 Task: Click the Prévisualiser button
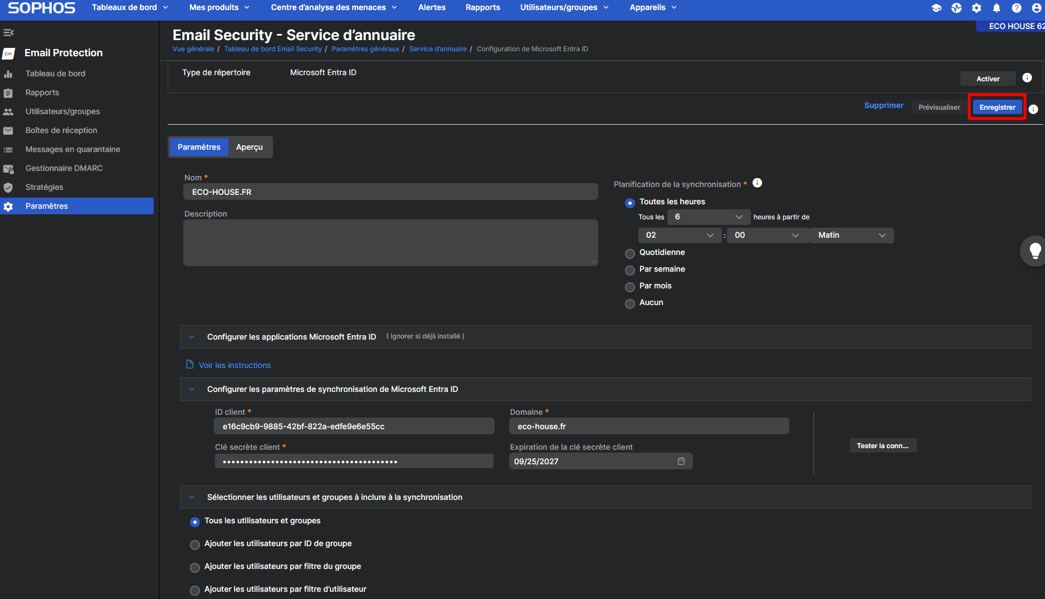[939, 107]
